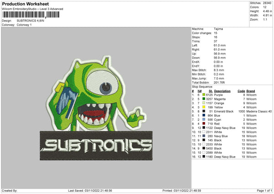Click code 1000 in the Emerald Black row
The height and width of the screenshot is (194, 274).
coord(242,111)
